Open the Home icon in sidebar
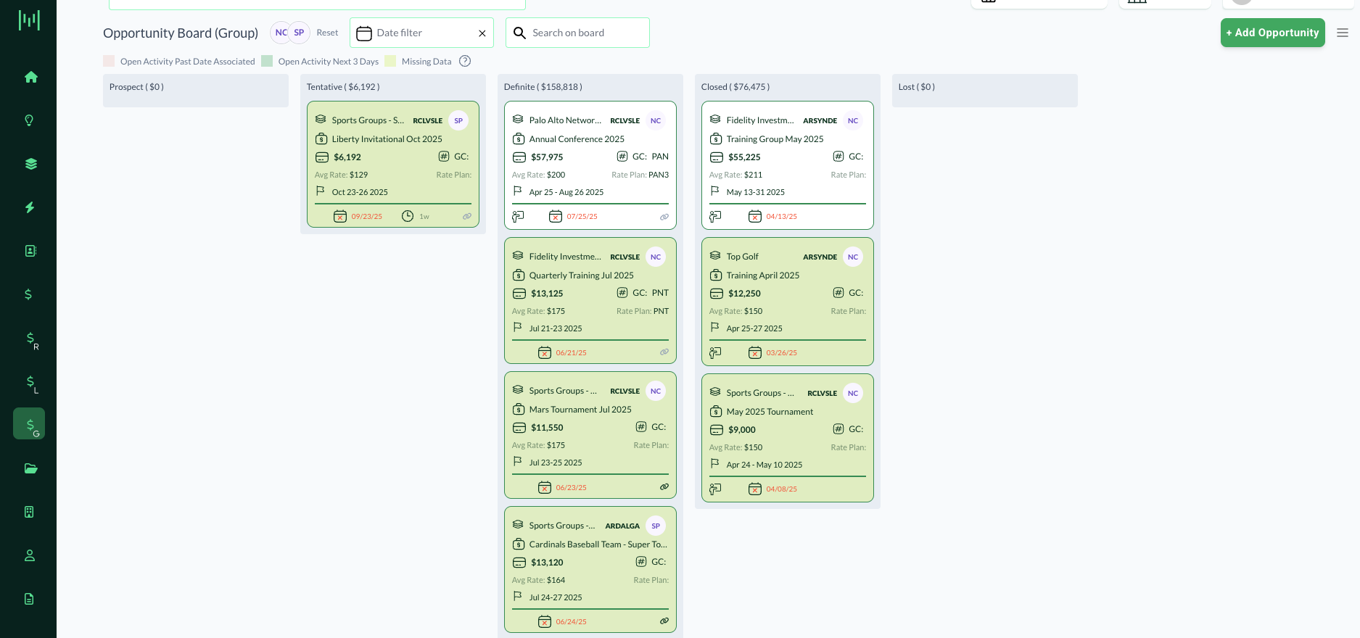 tap(30, 77)
